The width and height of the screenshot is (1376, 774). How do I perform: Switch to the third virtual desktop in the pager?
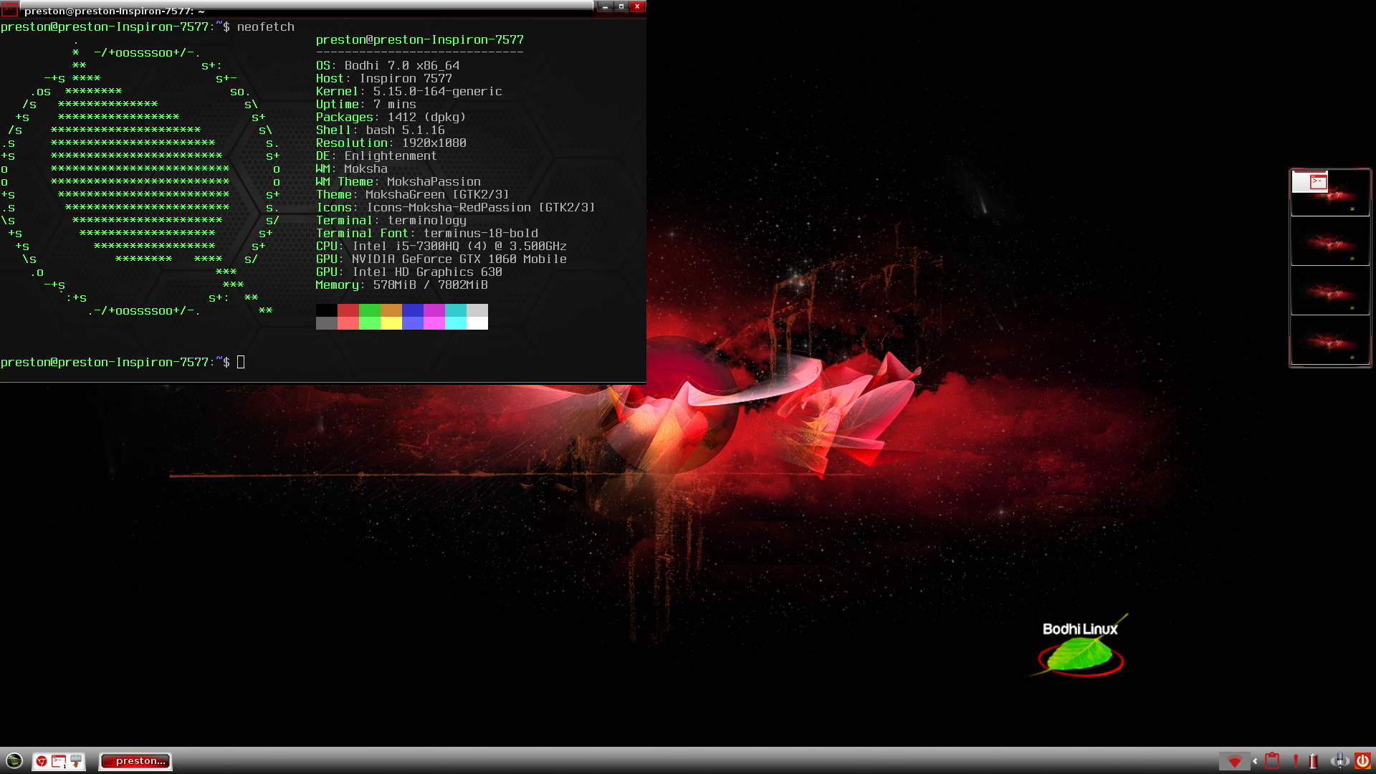tap(1330, 291)
